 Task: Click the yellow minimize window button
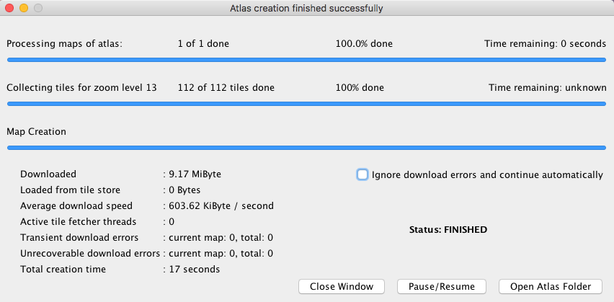click(x=24, y=8)
